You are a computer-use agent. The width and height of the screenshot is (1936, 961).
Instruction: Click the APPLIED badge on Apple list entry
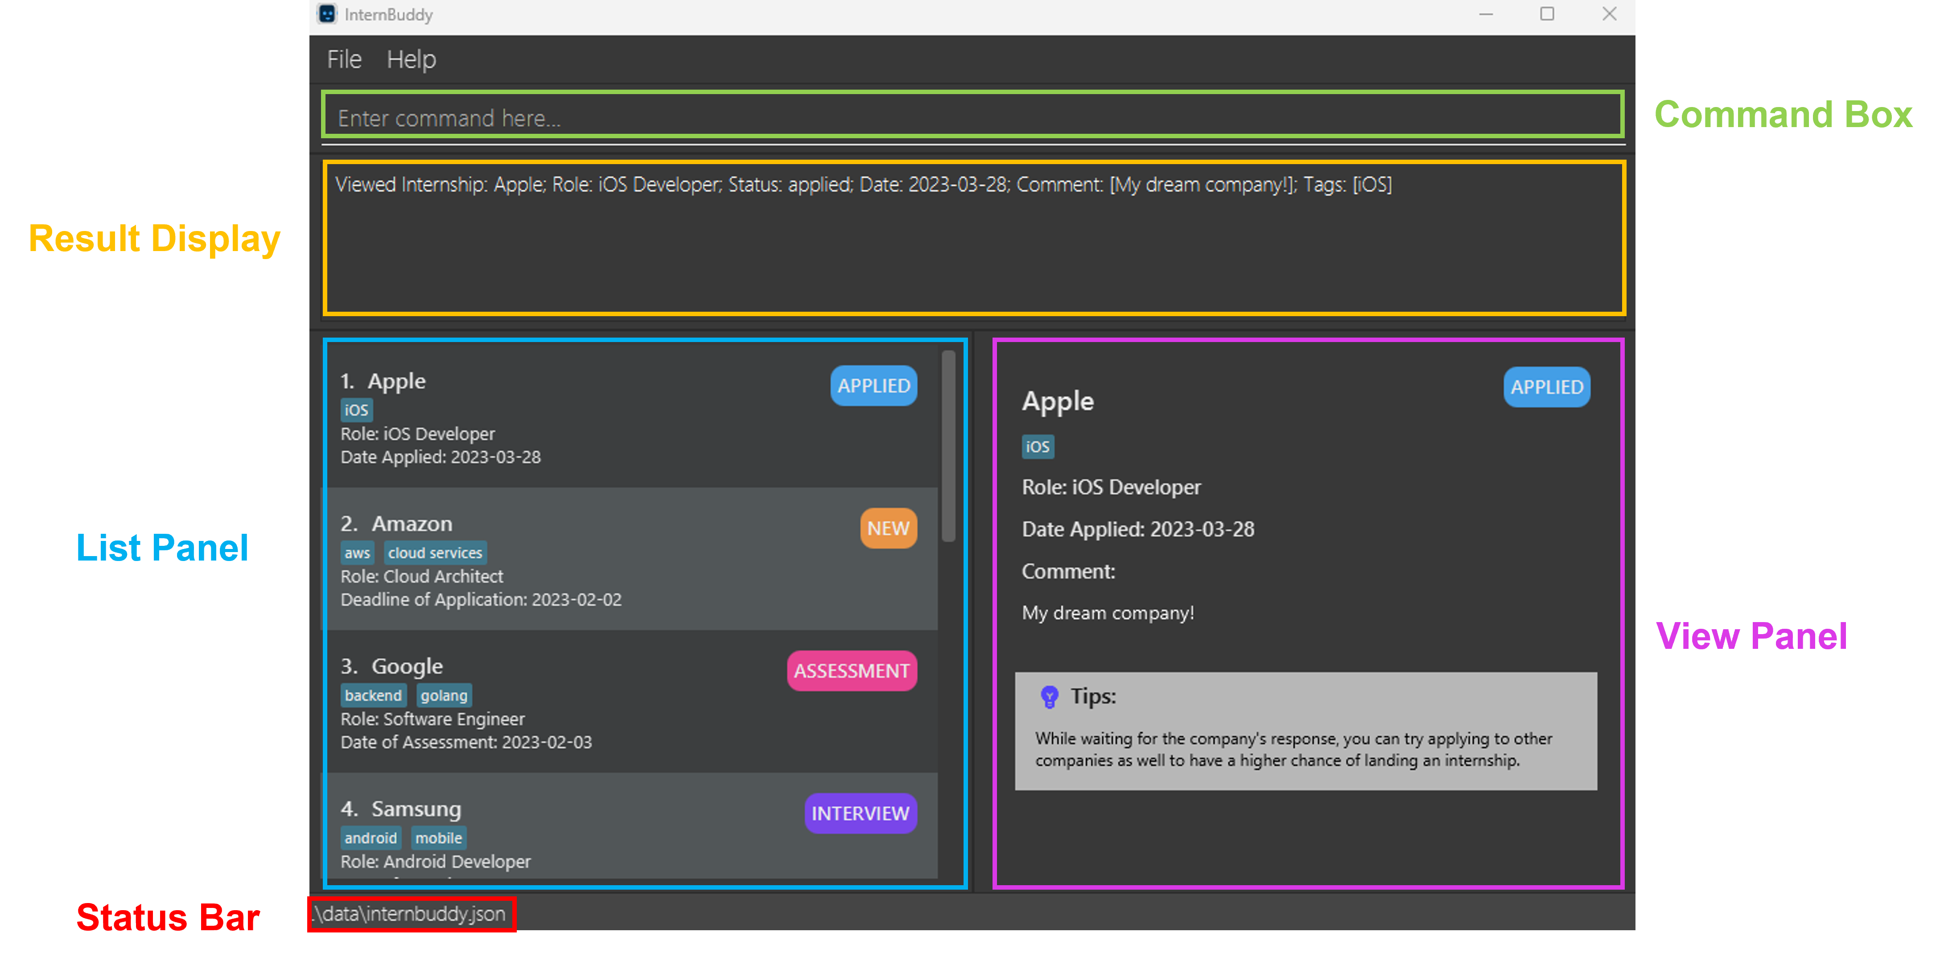(x=873, y=385)
